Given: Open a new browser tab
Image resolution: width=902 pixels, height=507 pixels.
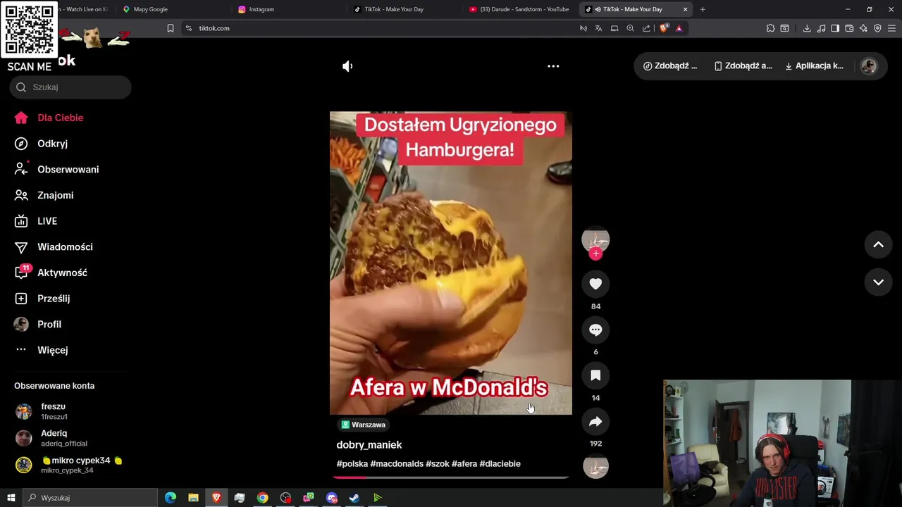Looking at the screenshot, I should coord(703,9).
